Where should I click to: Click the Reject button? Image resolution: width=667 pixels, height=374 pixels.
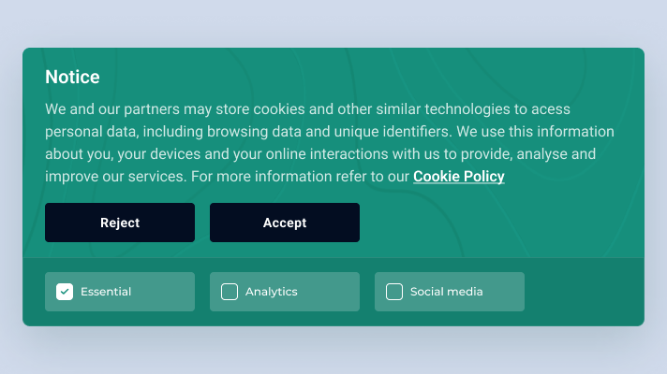[120, 223]
